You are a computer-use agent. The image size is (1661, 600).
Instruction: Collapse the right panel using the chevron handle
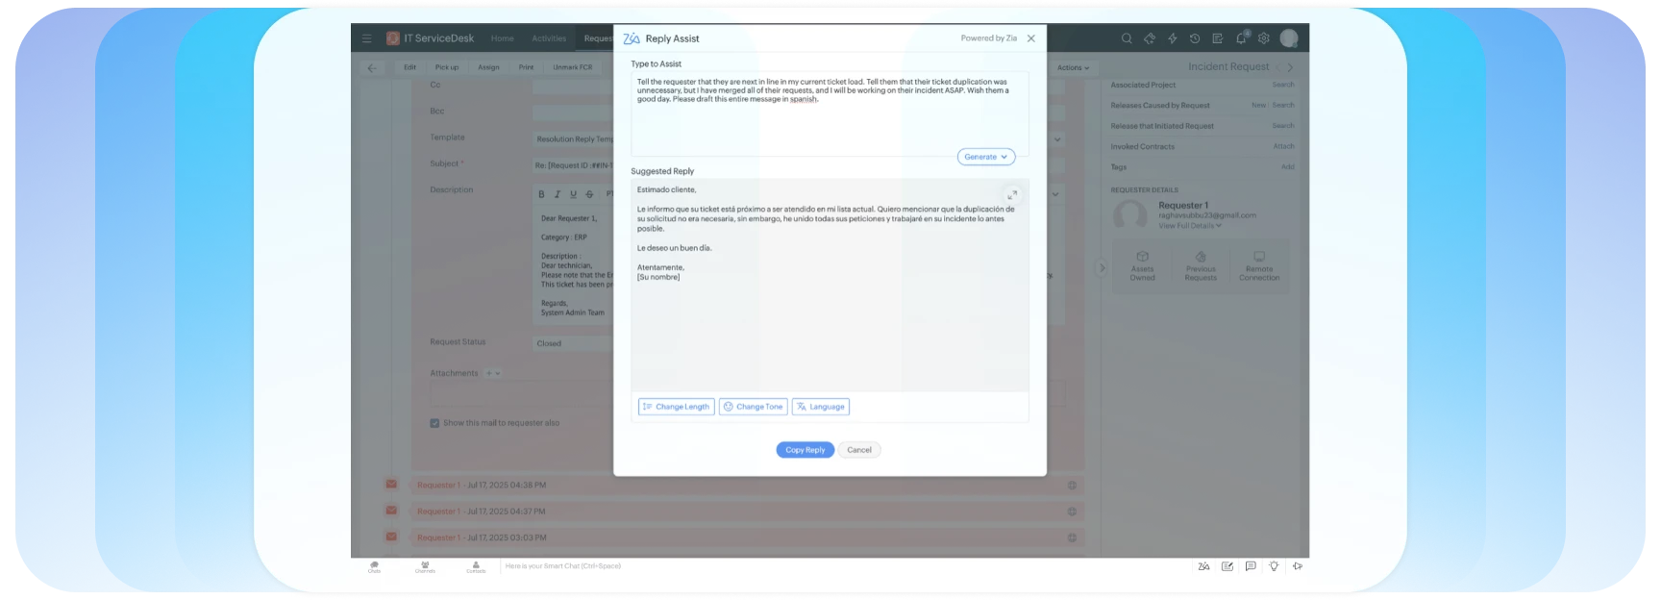1102,268
